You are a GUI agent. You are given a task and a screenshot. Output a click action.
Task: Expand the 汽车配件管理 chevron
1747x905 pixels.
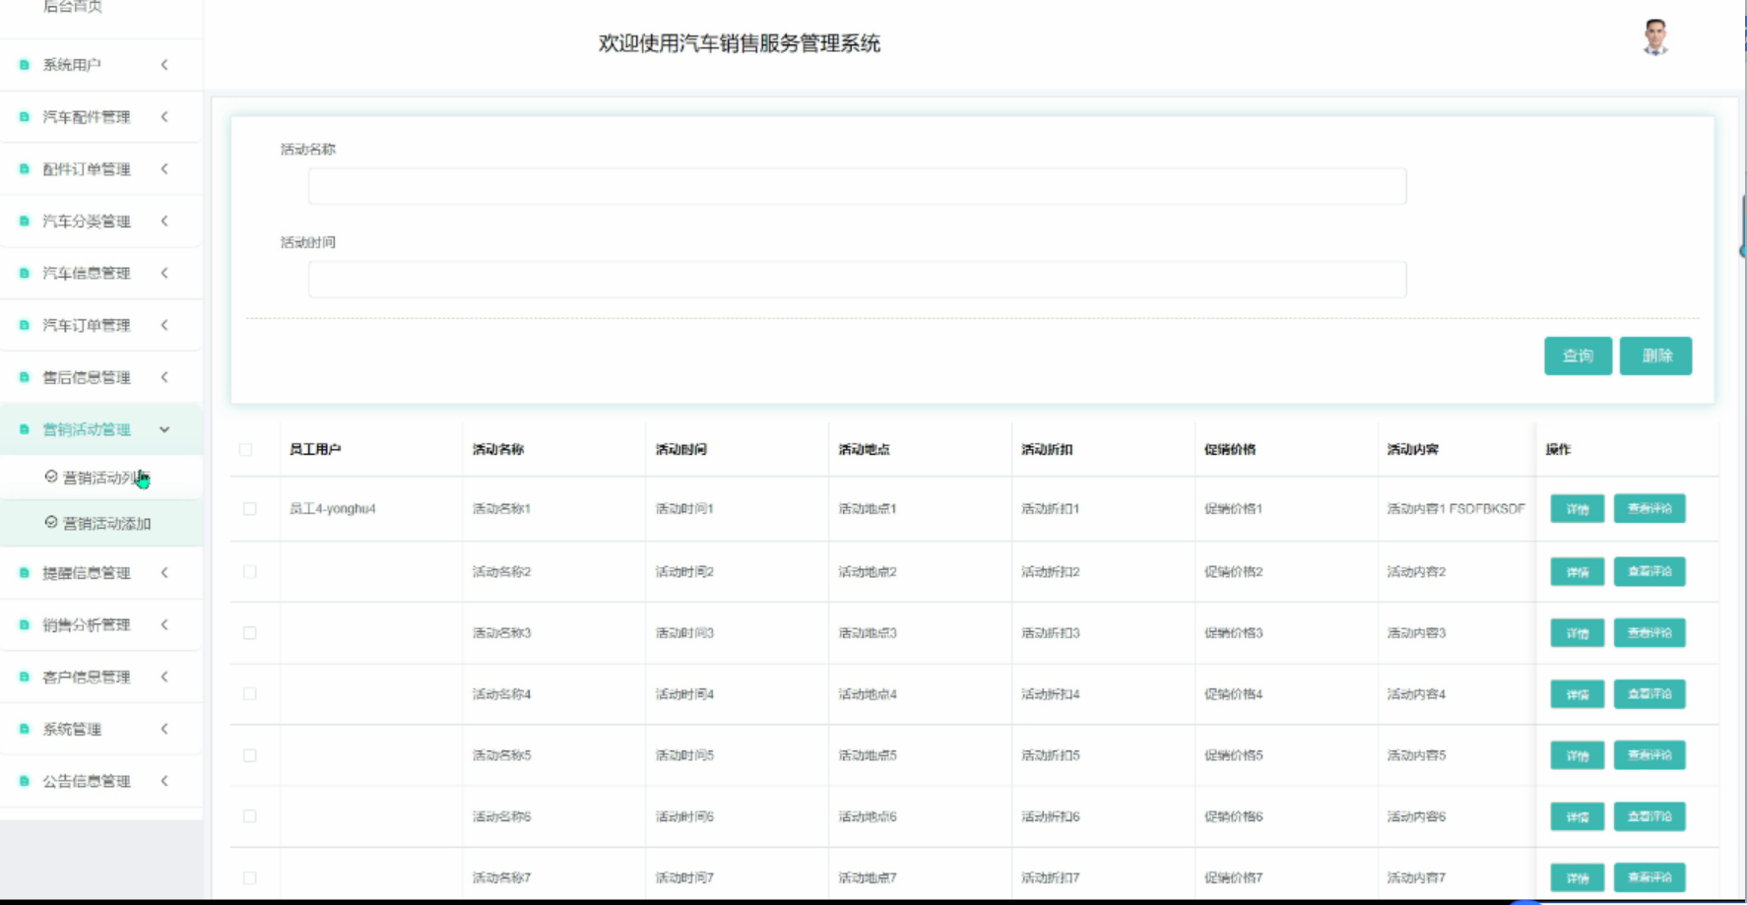coord(164,117)
